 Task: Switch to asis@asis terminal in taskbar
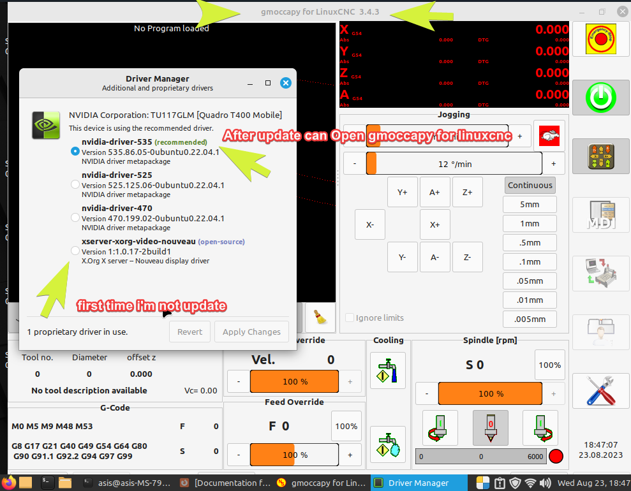pos(128,483)
